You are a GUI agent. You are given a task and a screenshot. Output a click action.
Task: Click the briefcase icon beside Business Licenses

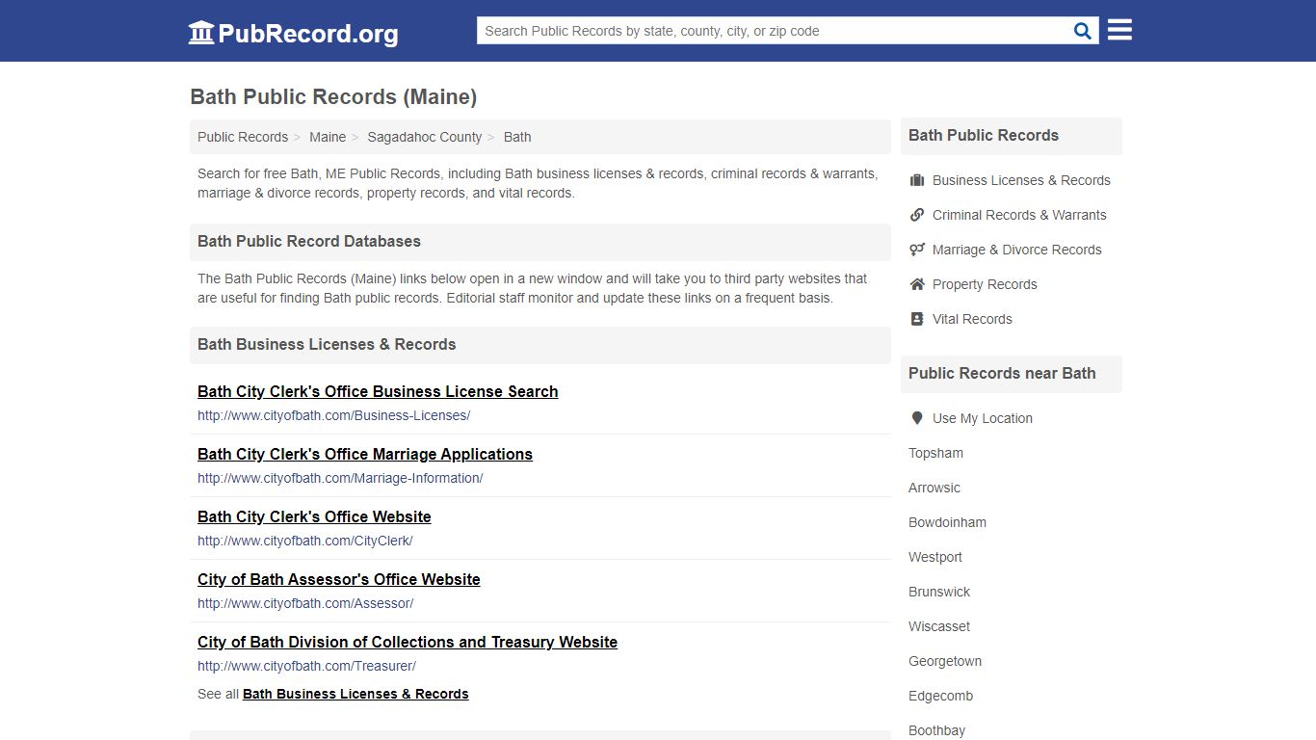click(x=917, y=180)
